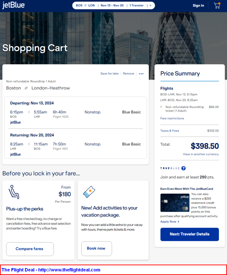Open the three-dot more options menu
The height and width of the screenshot is (275, 227).
(141, 74)
